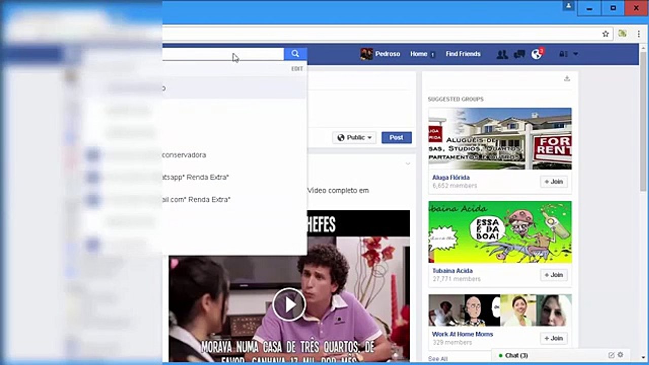Viewport: 649px width, 365px height.
Task: Click the Tubaina Acida group cover image
Action: [500, 232]
